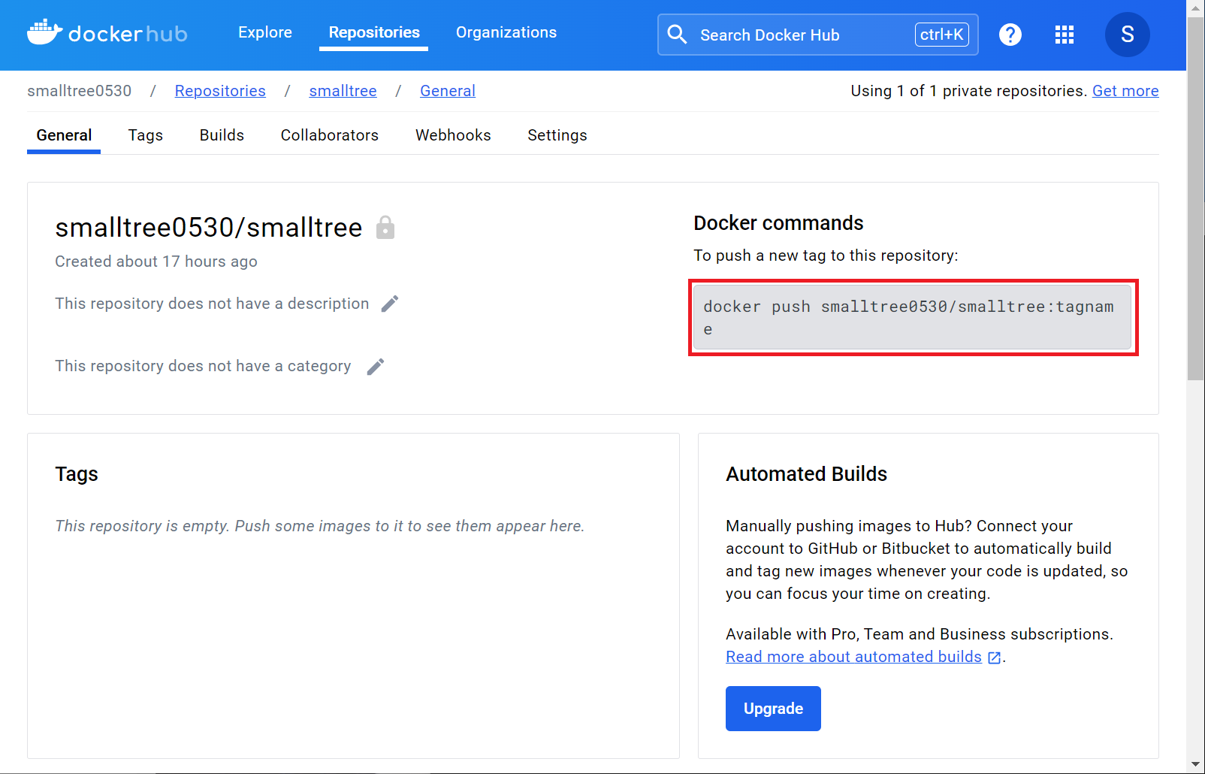Click the scrollbar up arrow
The image size is (1205, 774).
tap(1195, 8)
